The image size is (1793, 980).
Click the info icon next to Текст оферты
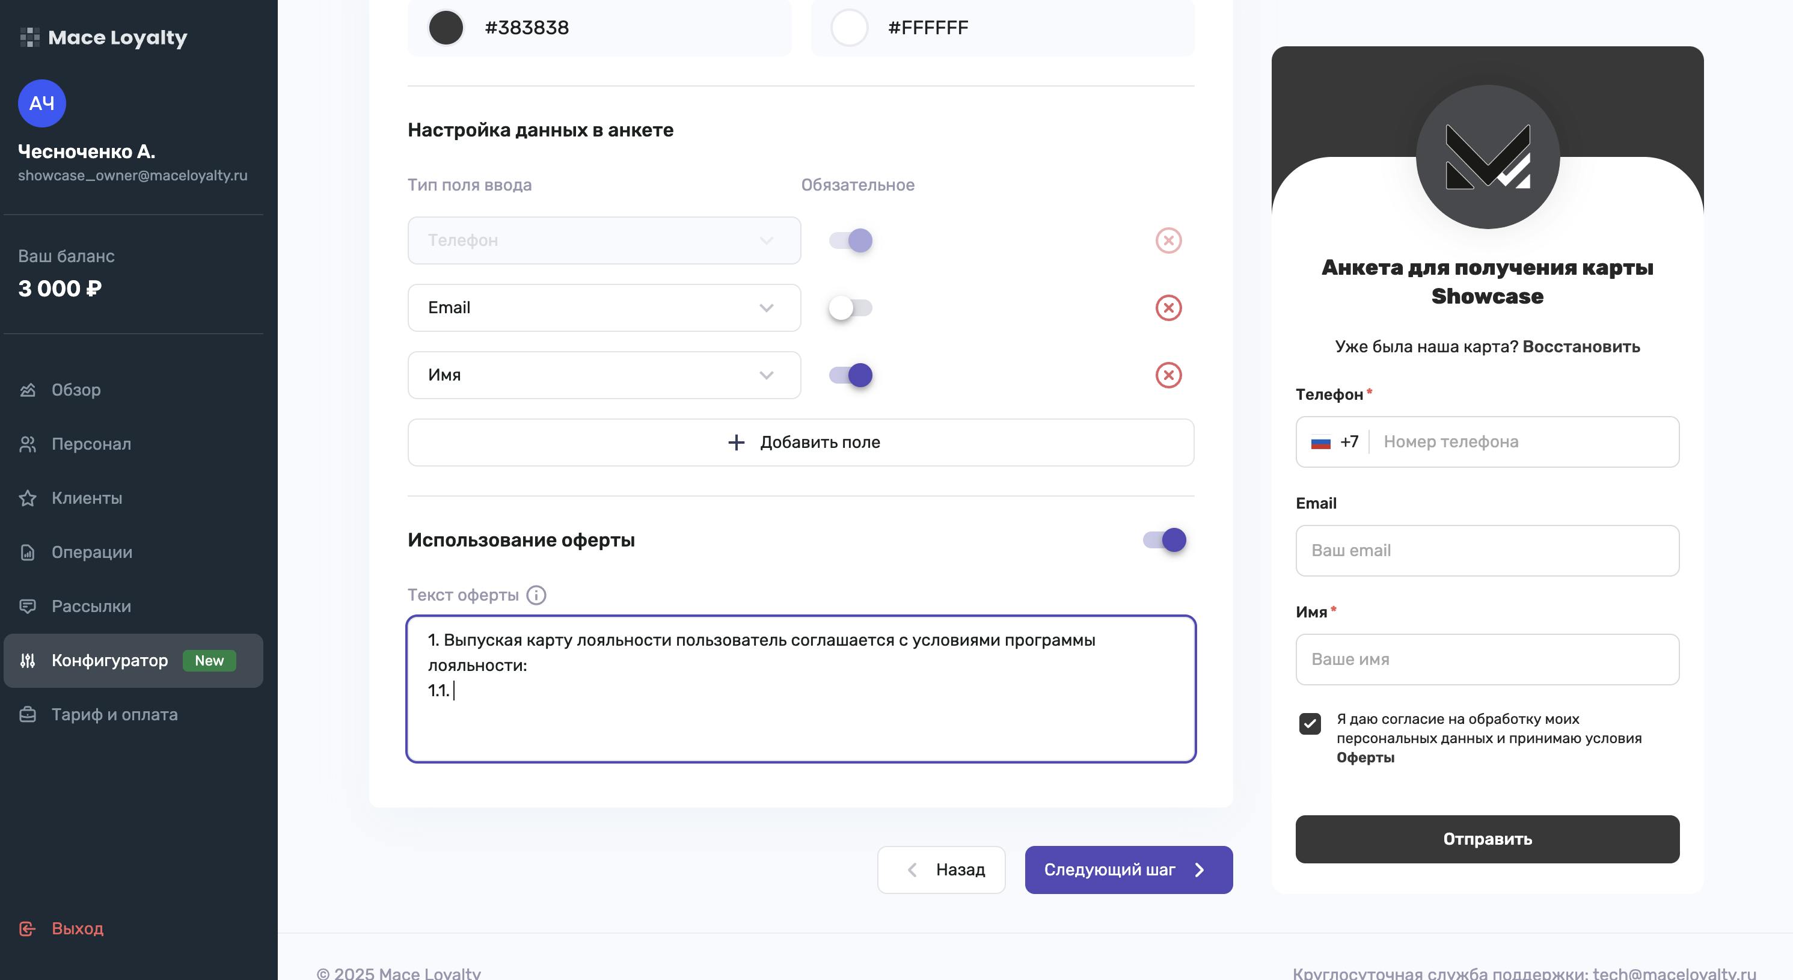(536, 595)
